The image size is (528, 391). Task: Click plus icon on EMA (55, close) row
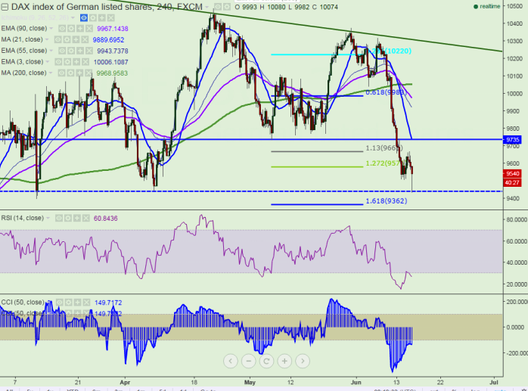tap(80, 51)
